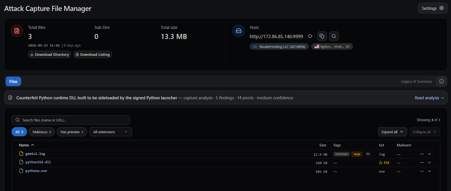Click the 2026-09-23 11:48 timestamp
Image resolution: width=451 pixels, height=191 pixels.
point(44,45)
